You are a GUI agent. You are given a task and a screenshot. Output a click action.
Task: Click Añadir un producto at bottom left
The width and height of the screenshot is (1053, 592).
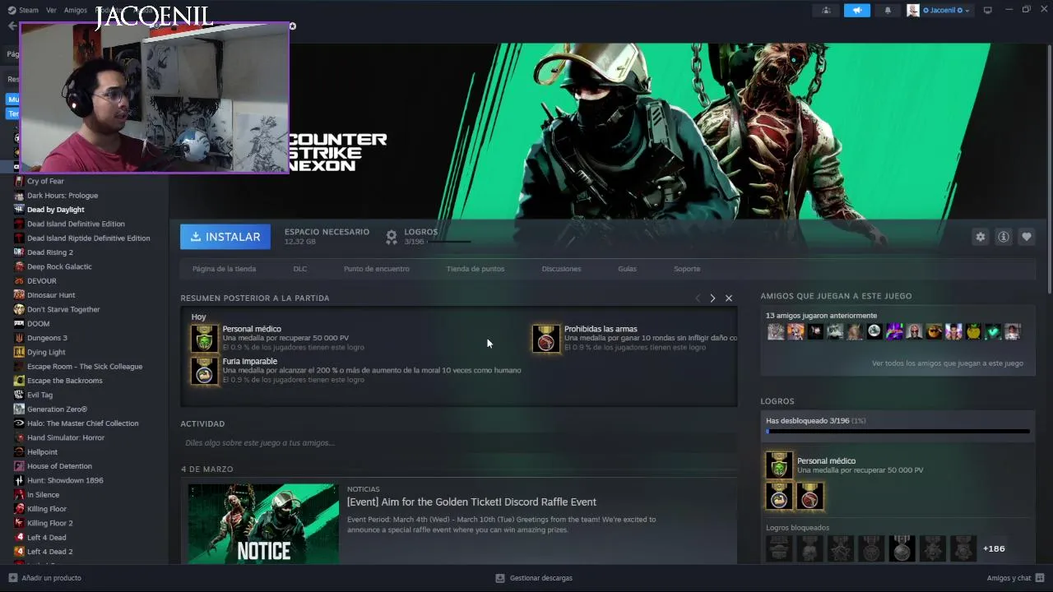[x=45, y=578]
